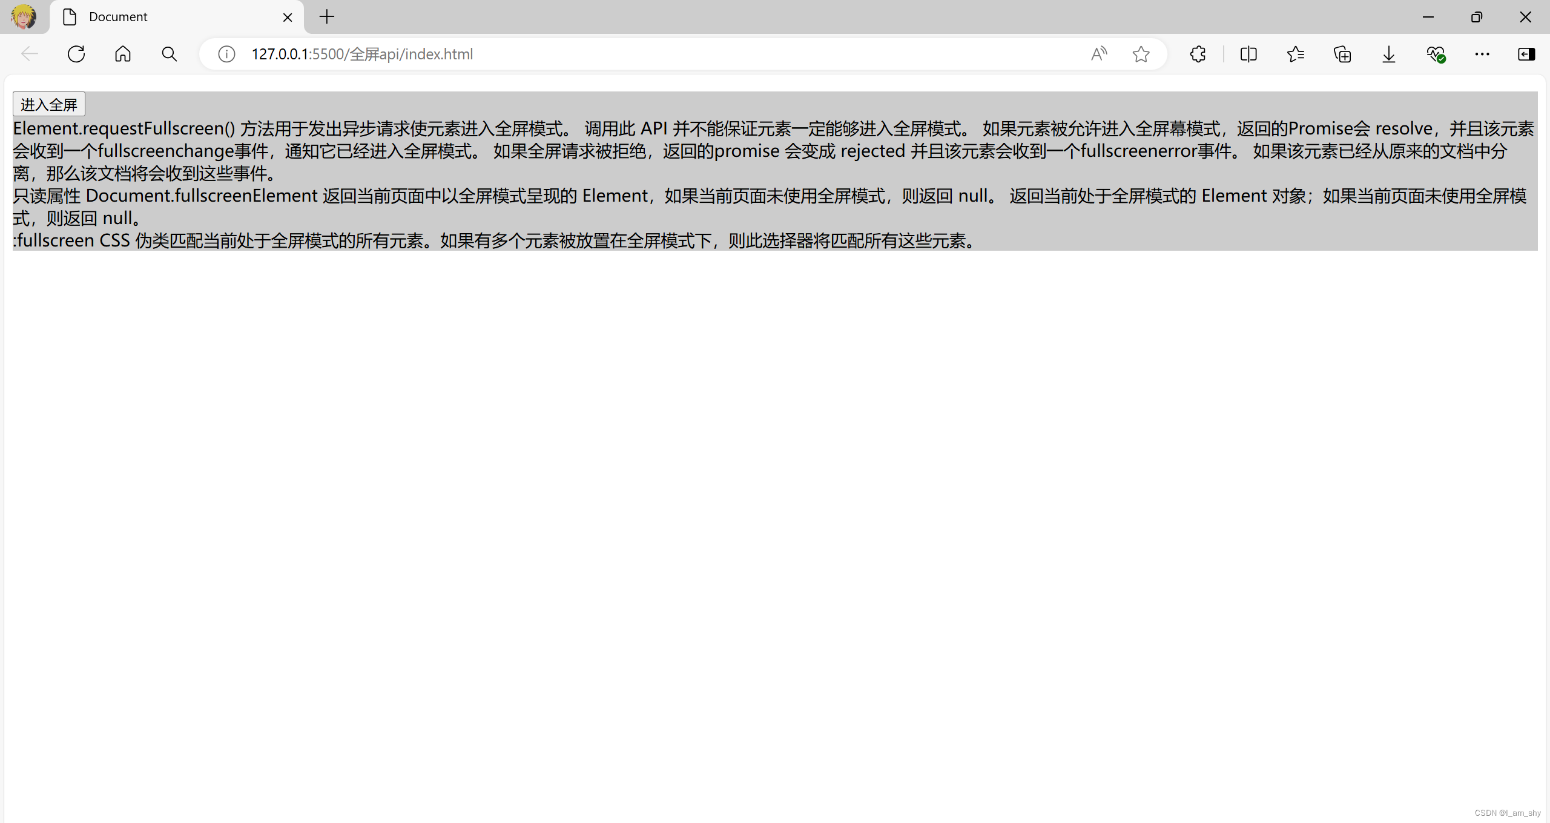1550x823 pixels.
Task: Open a new tab with plus button
Action: (x=327, y=17)
